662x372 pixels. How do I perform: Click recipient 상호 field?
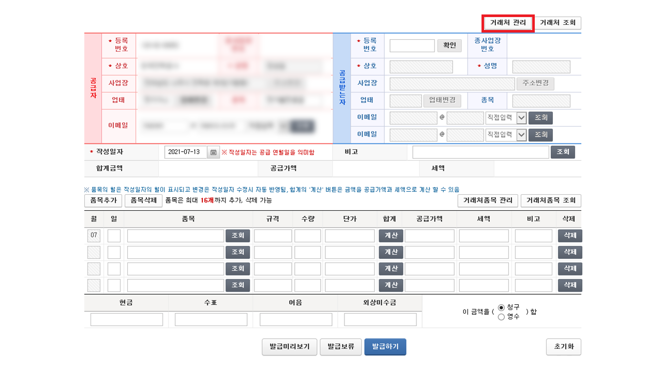(421, 67)
